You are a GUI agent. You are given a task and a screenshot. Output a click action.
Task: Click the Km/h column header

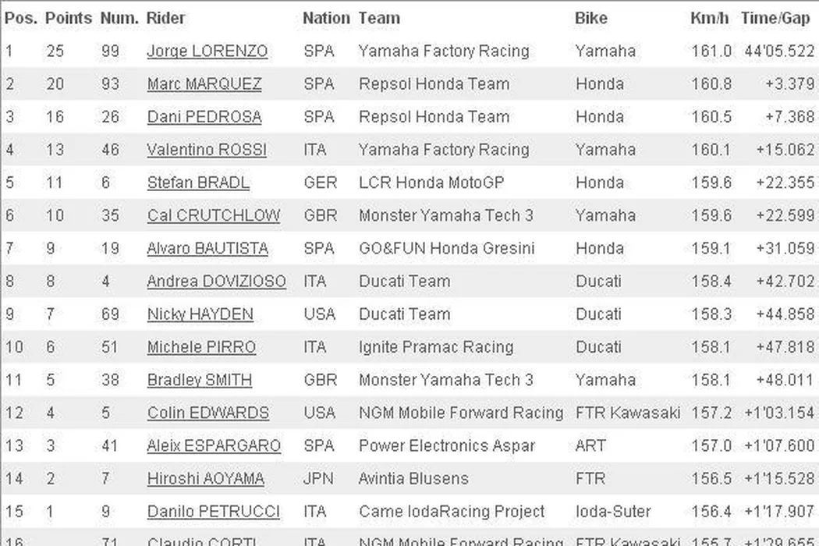coord(710,17)
